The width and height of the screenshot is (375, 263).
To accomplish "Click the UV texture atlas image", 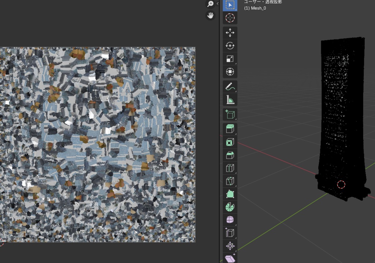I will pyautogui.click(x=97, y=145).
